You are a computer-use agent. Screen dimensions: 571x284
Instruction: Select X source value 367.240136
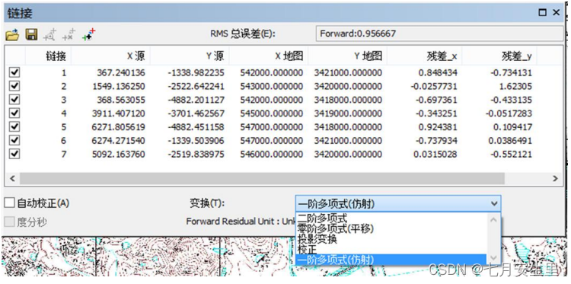point(121,73)
